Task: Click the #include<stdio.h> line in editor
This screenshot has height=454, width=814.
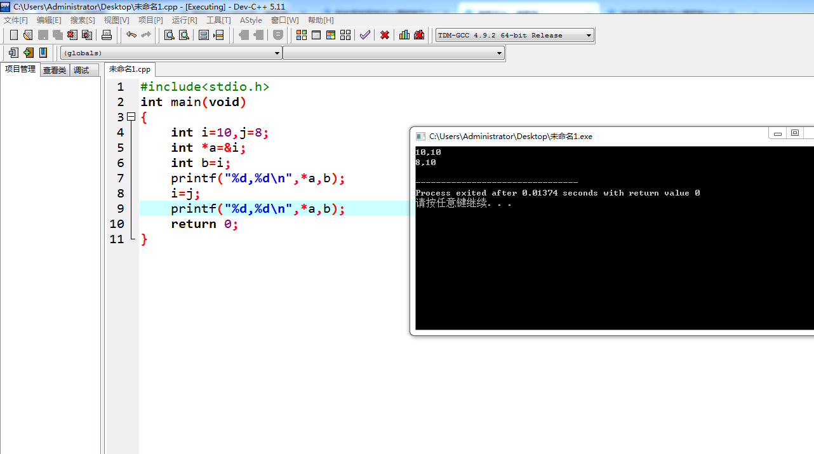Action: click(x=205, y=86)
